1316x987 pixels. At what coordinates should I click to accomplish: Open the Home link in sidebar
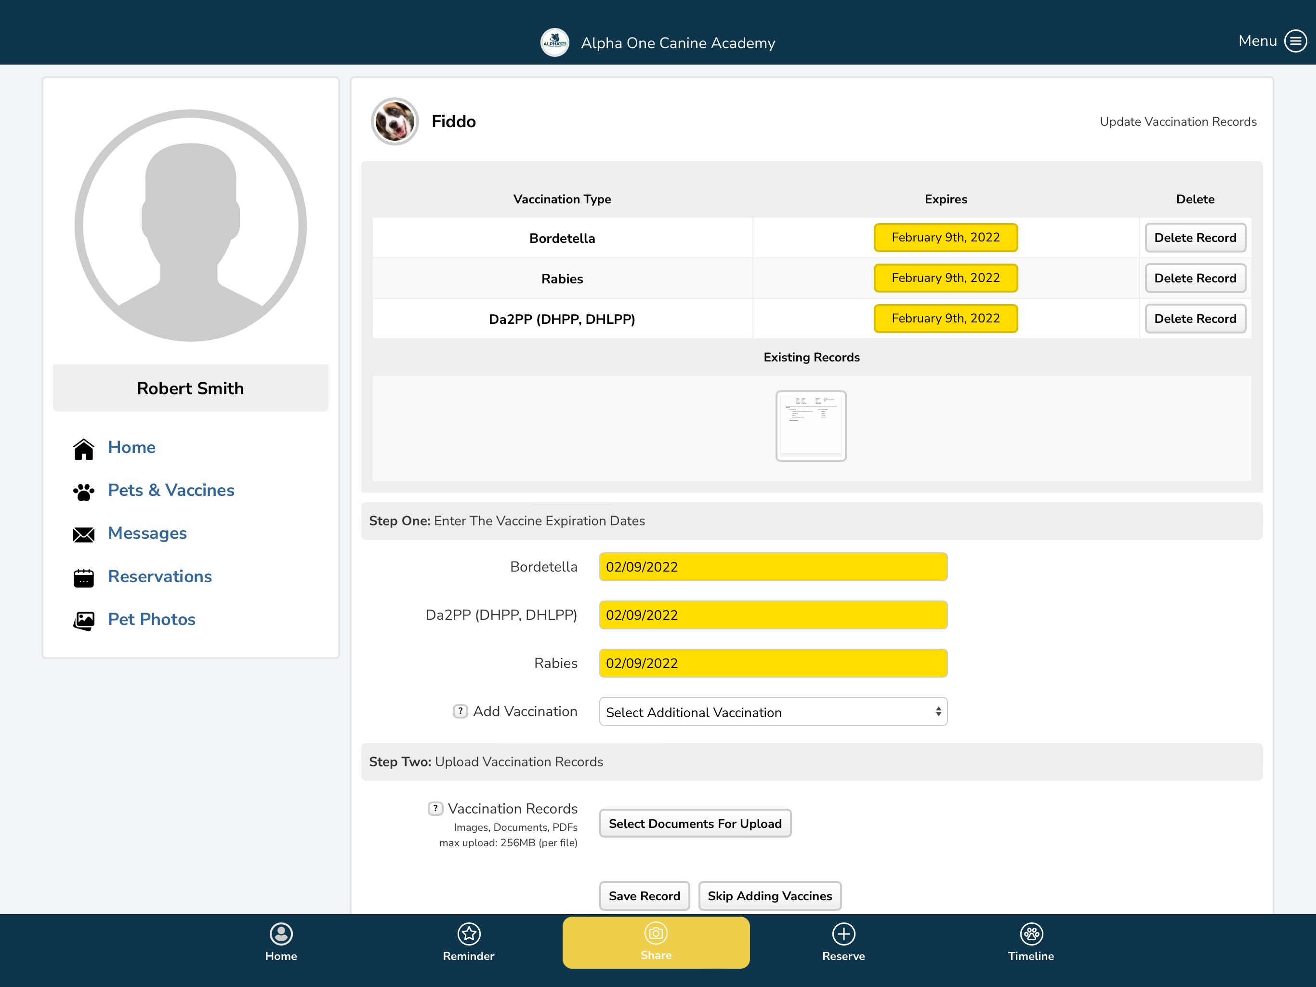[132, 448]
